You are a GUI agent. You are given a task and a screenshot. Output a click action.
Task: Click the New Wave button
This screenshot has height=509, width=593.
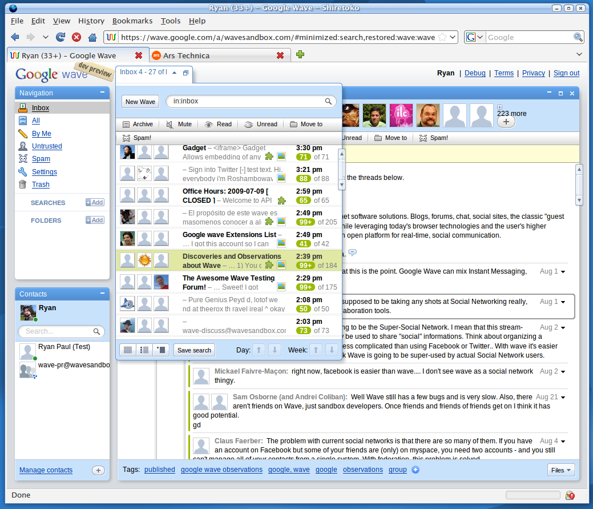[x=140, y=102]
